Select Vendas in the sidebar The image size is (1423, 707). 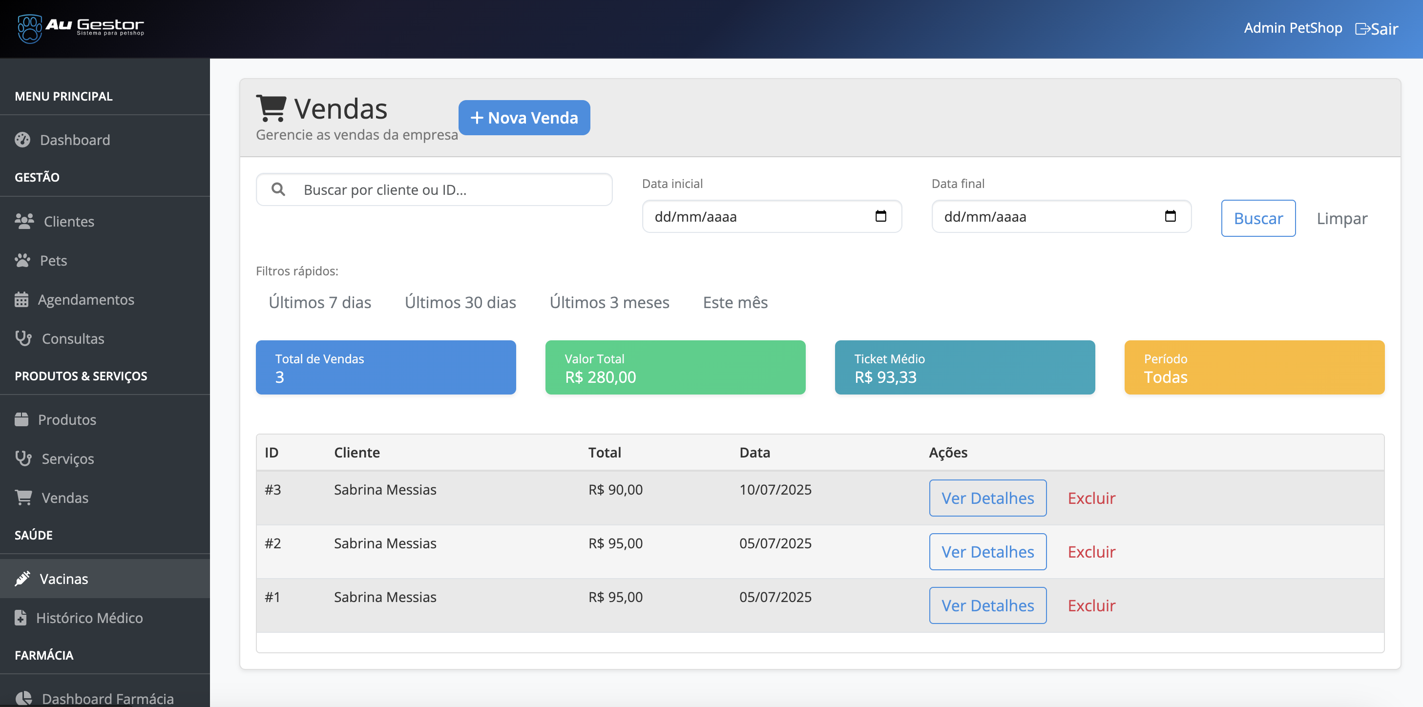pos(105,498)
